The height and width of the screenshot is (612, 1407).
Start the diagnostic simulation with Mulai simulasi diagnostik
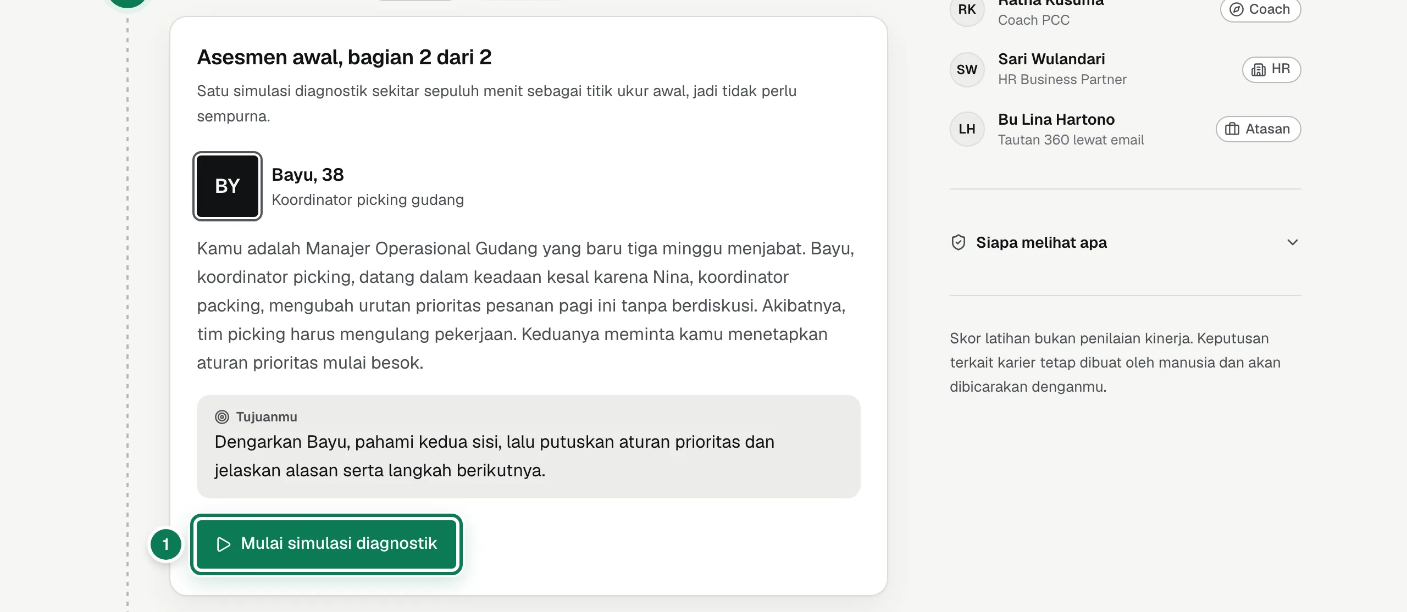pos(326,544)
